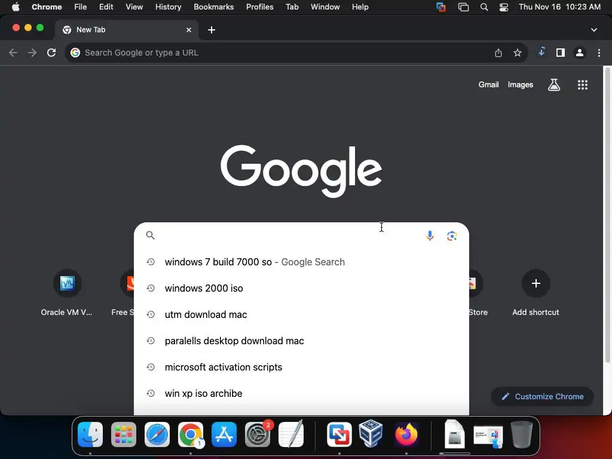Open the Chrome app menu
Screen dimensions: 612x459
coord(47,7)
